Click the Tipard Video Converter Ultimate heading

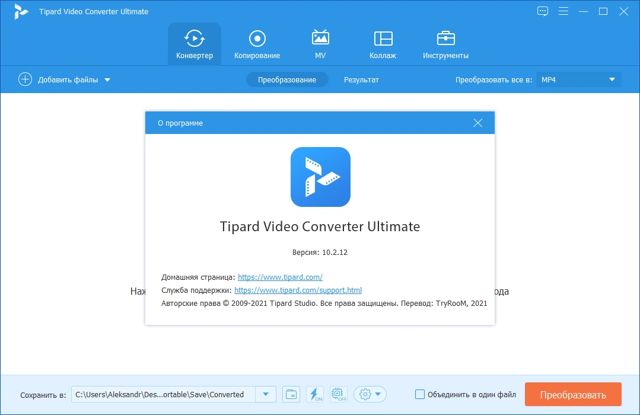(x=320, y=226)
